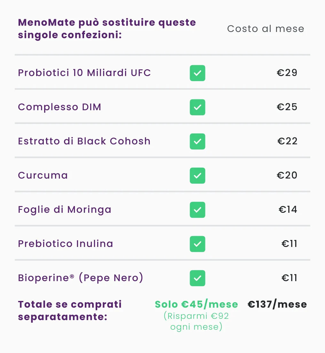Image resolution: width=325 pixels, height=353 pixels.
Task: Click the green checkmark for Probiotici 10 Miliardi UFC
Action: (197, 73)
